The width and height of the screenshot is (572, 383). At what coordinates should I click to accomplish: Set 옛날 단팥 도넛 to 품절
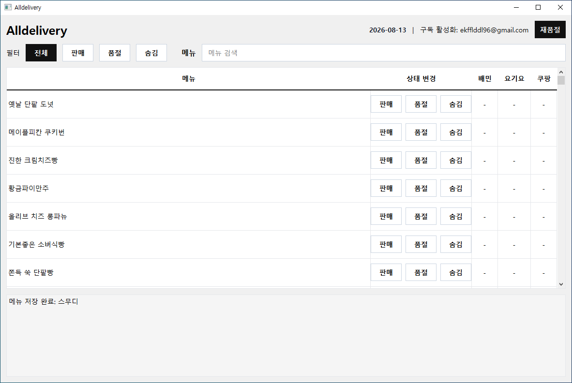click(x=421, y=104)
